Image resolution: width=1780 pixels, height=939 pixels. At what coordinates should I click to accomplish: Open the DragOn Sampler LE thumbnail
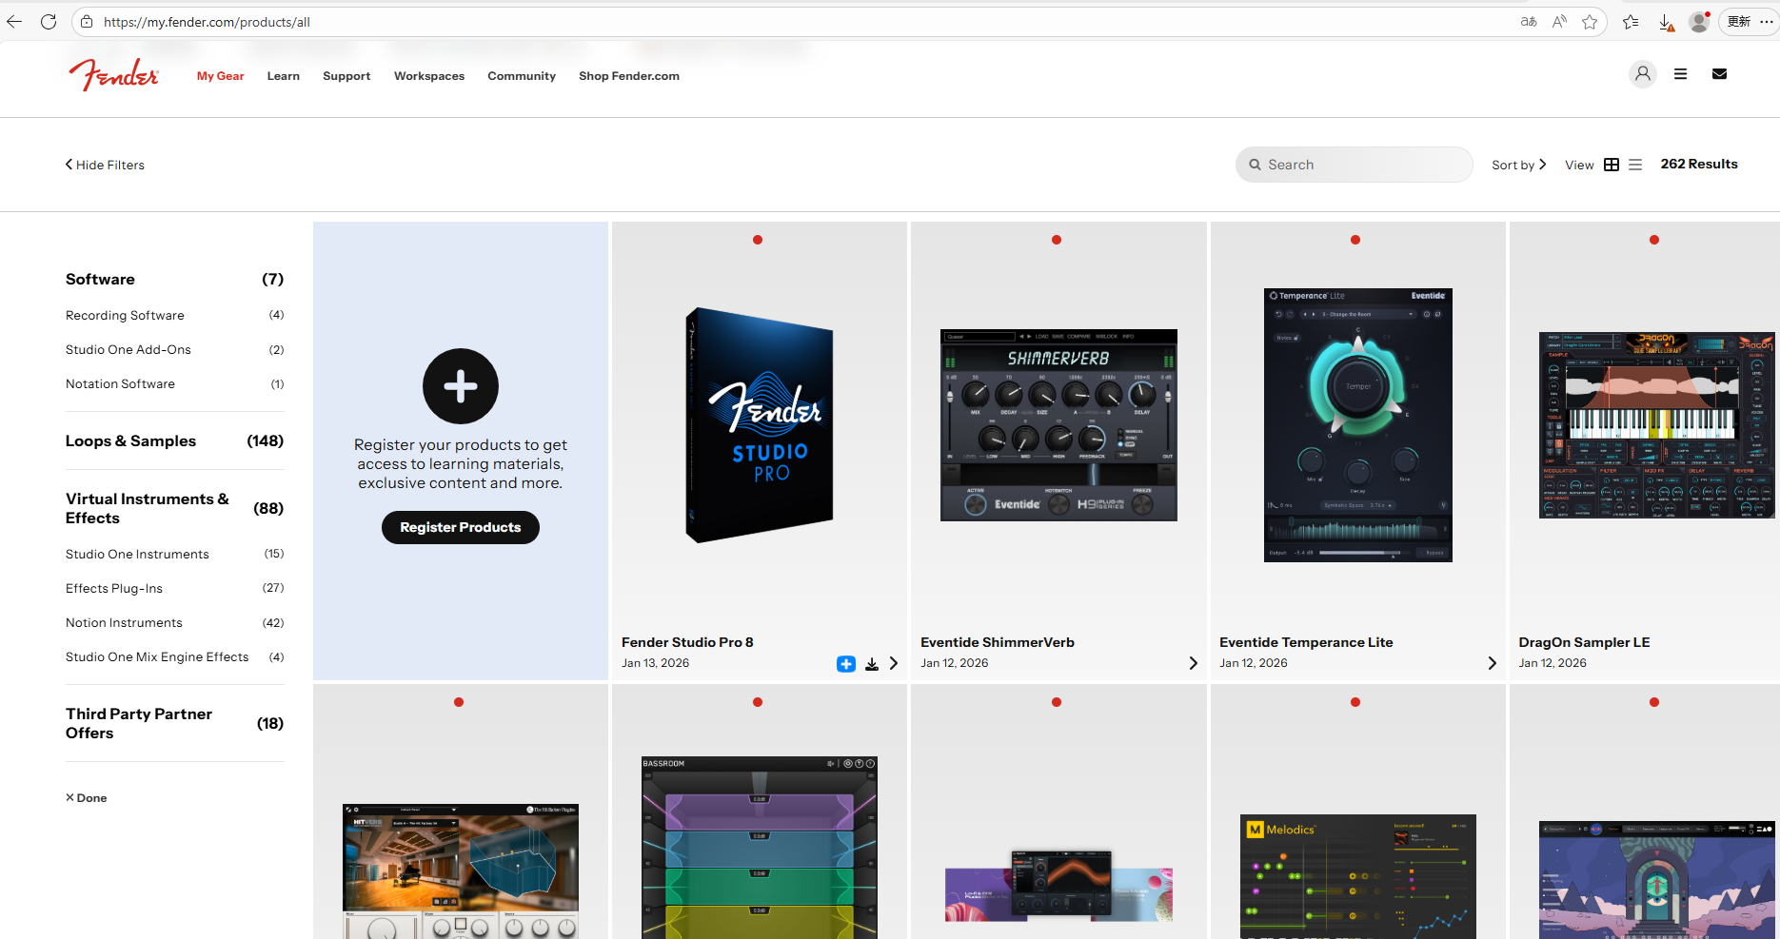1654,425
